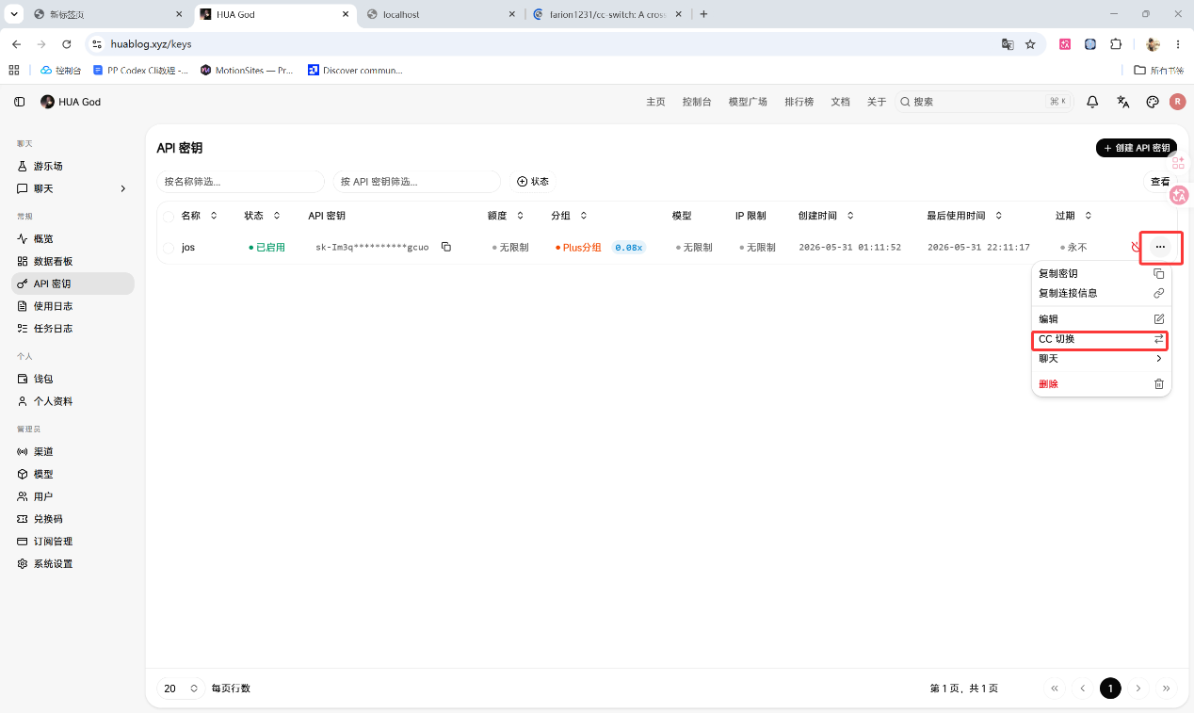Image resolution: width=1194 pixels, height=713 pixels.
Task: Open the browser apps grid icon
Action: click(14, 70)
